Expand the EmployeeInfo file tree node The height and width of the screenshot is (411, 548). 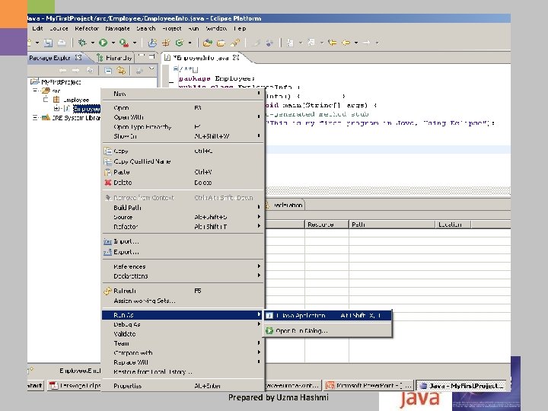[x=56, y=109]
